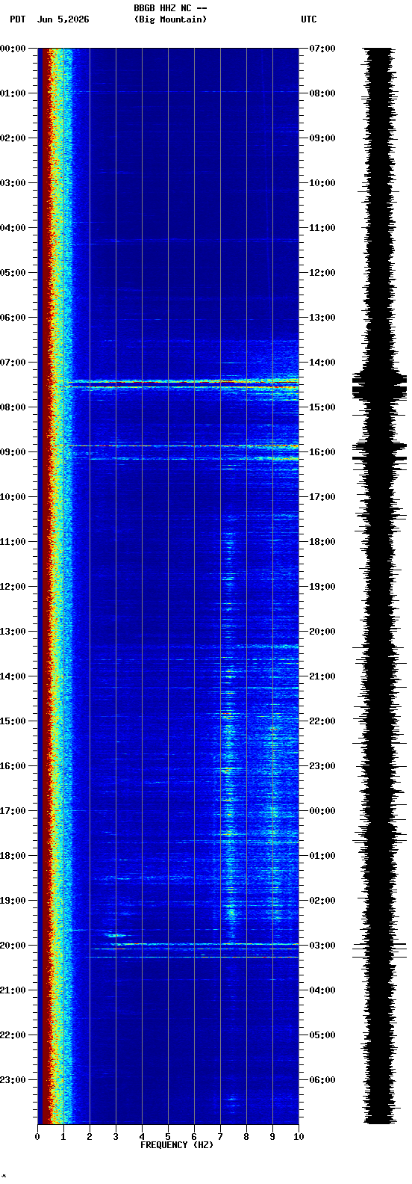The height and width of the screenshot is (1184, 412).
Task: Click the PDT time label "20:00"
Action: 13,946
